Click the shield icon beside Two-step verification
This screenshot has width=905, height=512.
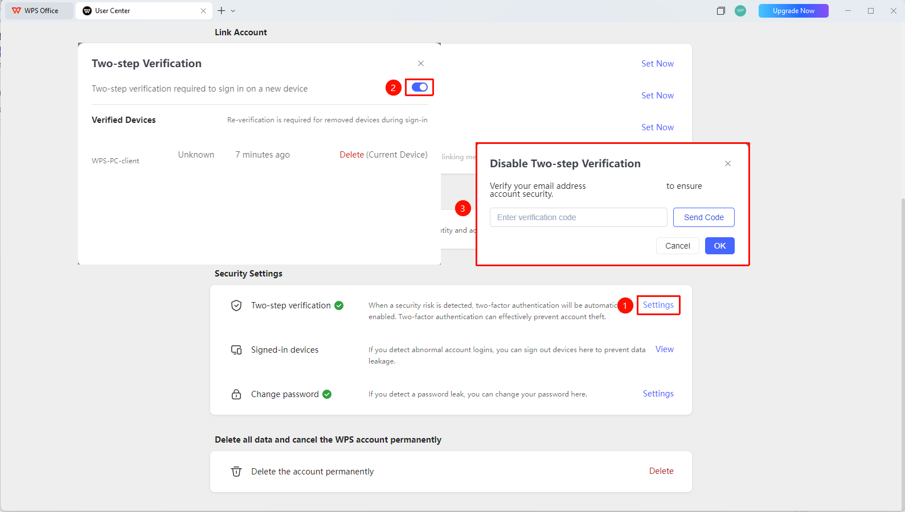pyautogui.click(x=236, y=305)
